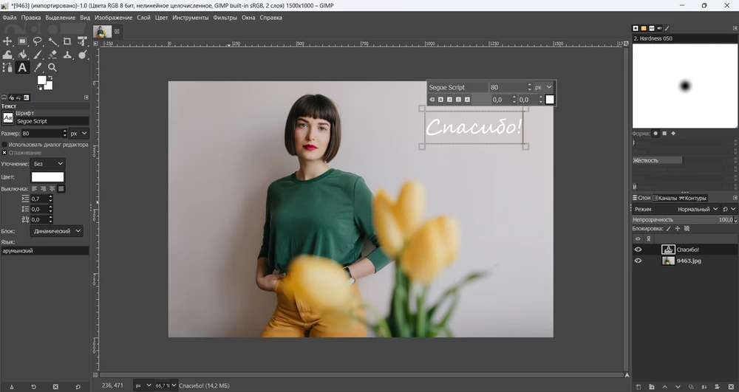Hide the 'Спасибо!' text layer
739x392 pixels.
[638, 250]
